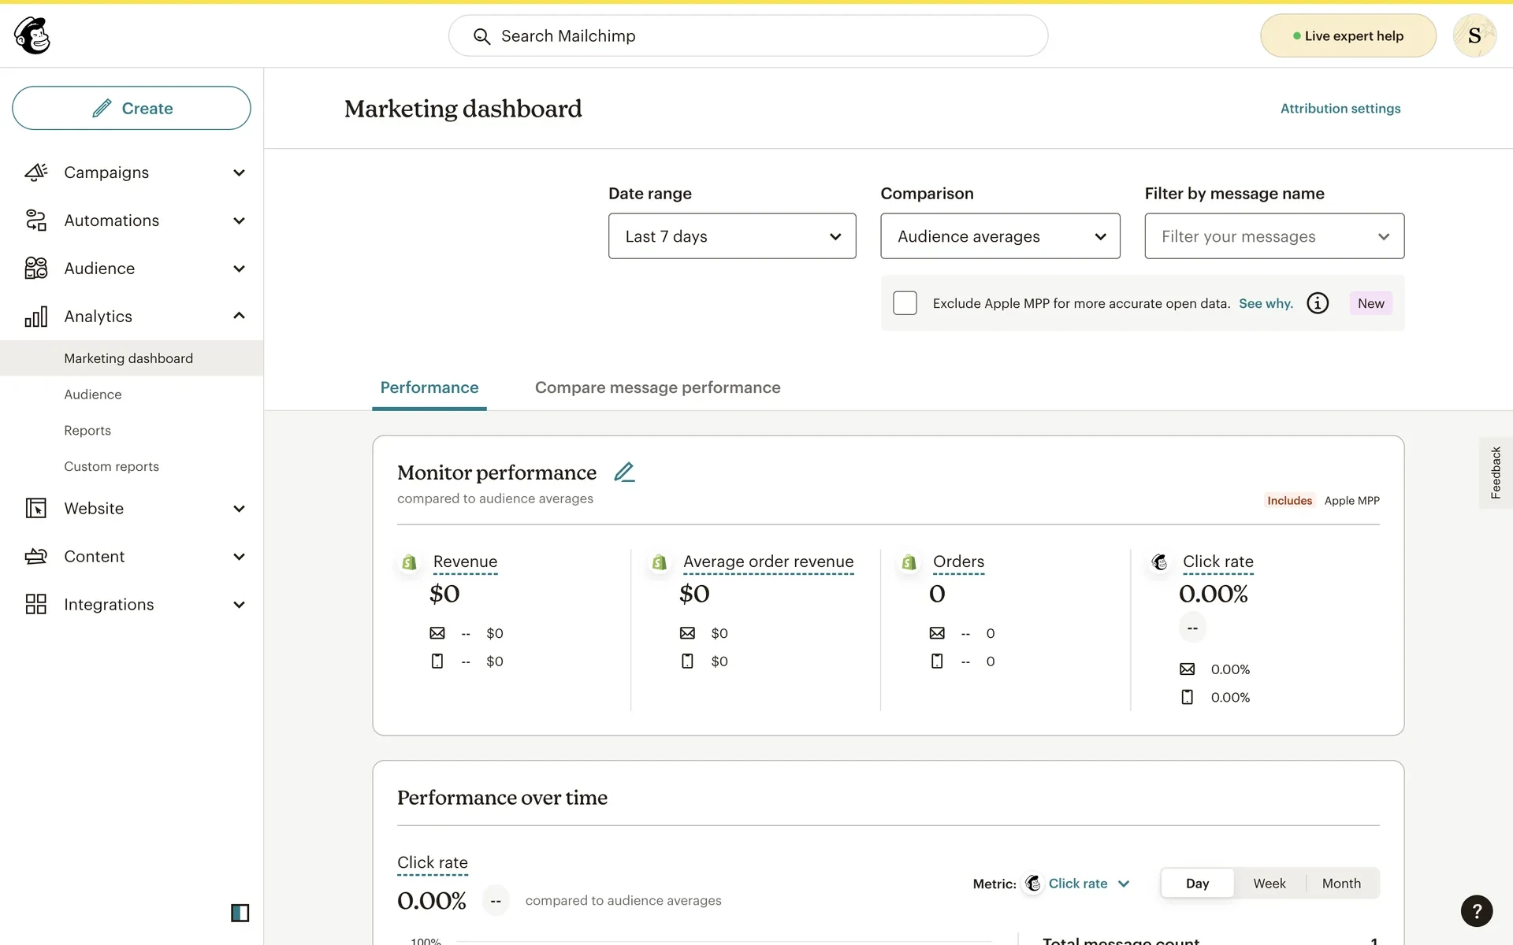Open the Click rate metric dropdown

(x=1087, y=884)
